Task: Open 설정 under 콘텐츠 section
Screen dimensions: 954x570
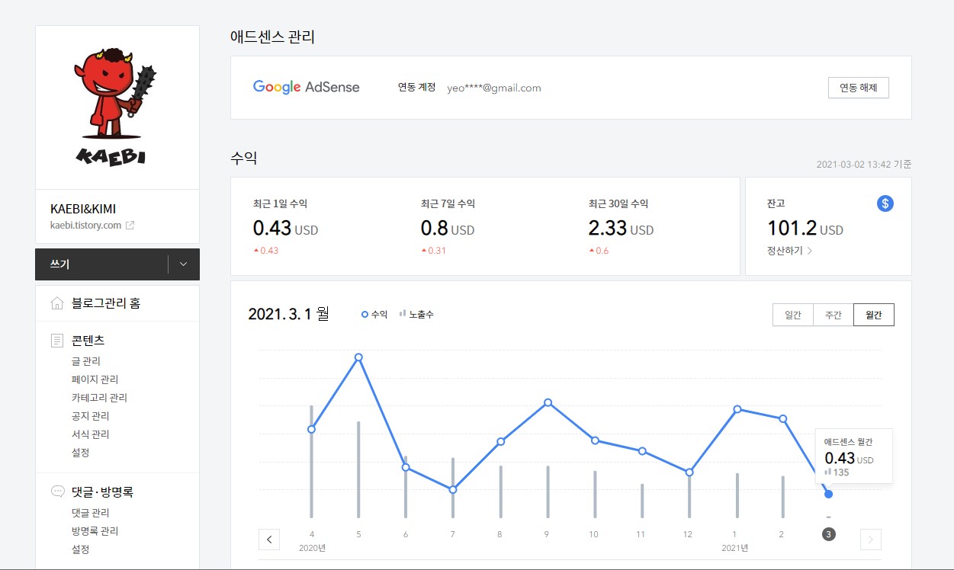Action: [81, 453]
